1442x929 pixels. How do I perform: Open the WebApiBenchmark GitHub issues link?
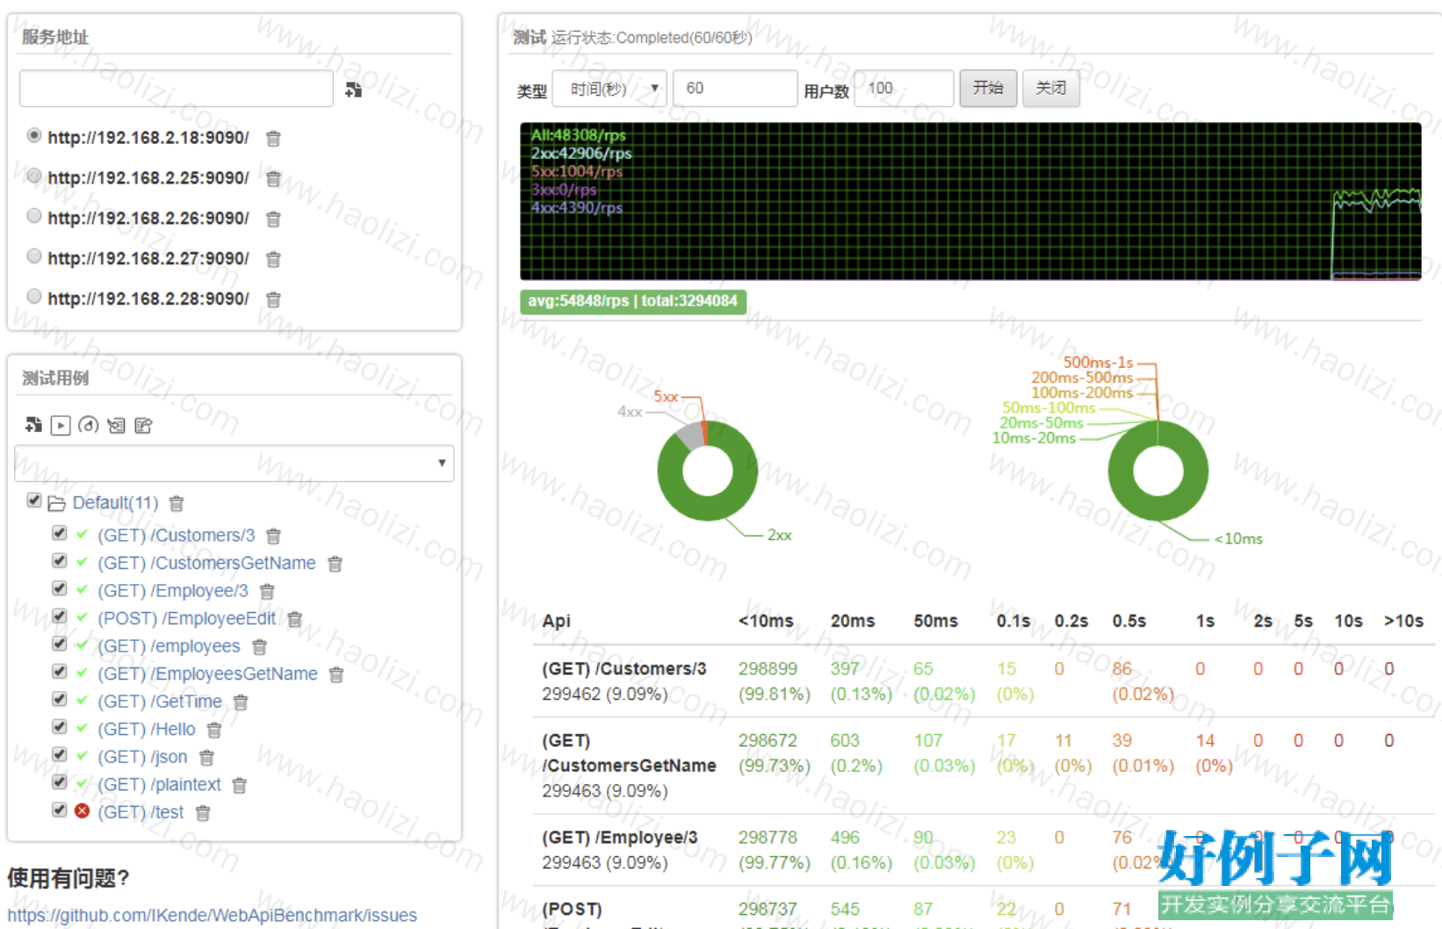(213, 915)
